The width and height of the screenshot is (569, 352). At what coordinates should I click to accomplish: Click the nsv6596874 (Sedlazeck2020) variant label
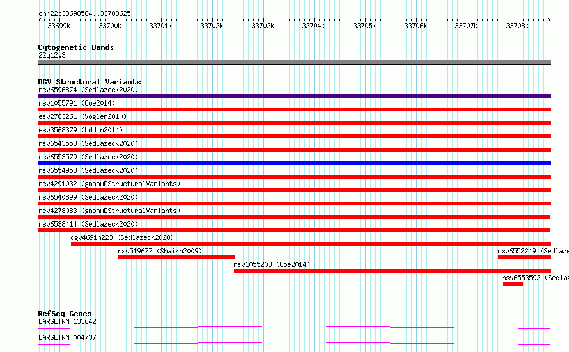pos(88,90)
